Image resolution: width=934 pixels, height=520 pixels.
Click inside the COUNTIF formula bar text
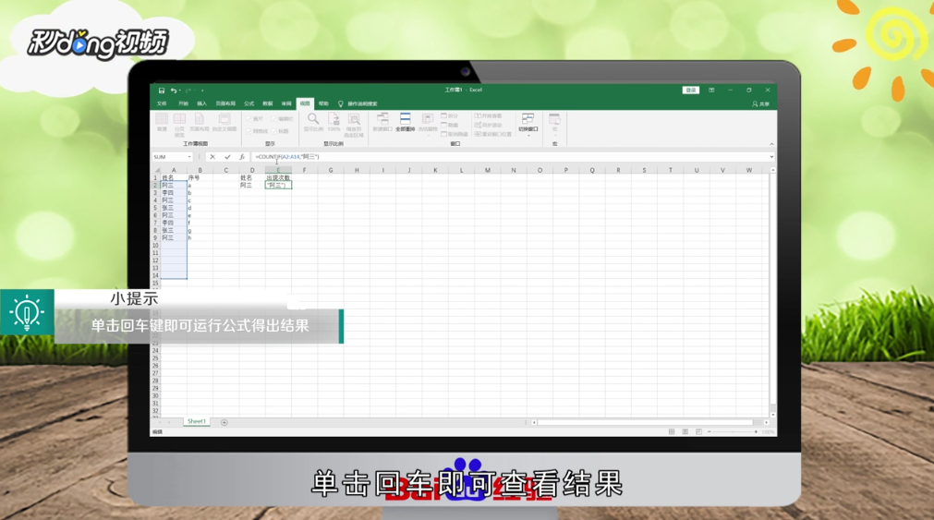287,157
